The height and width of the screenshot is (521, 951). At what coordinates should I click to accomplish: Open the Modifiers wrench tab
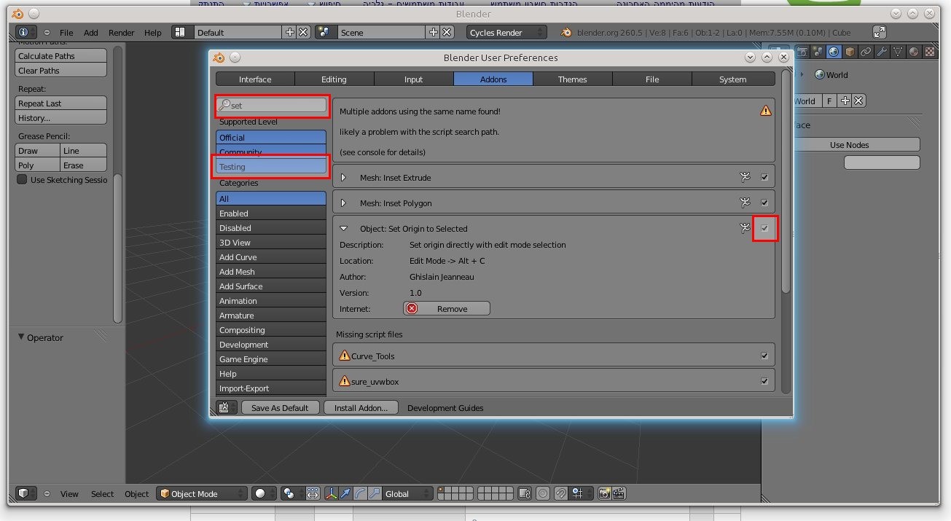pos(882,52)
